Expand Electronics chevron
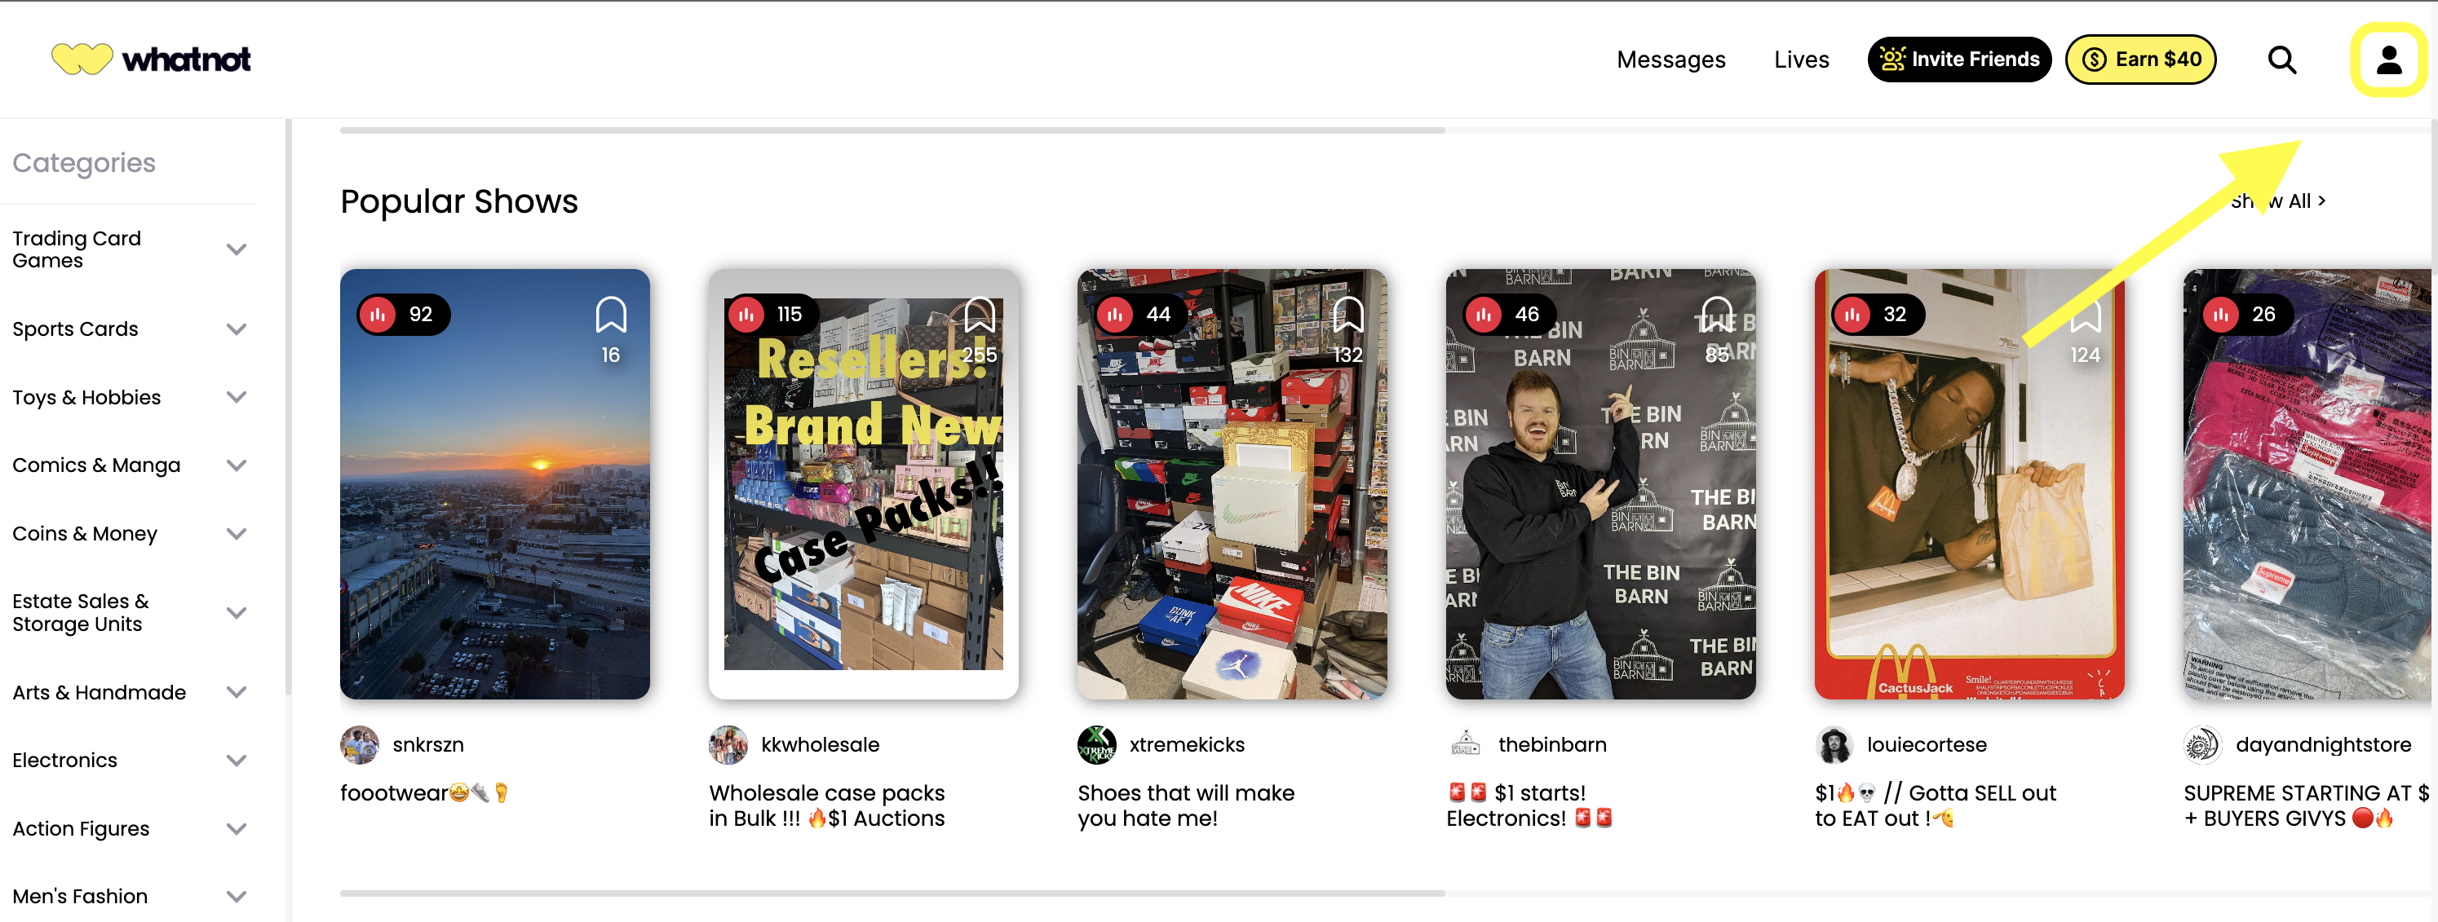Viewport: 2438px width, 922px height. [x=237, y=761]
